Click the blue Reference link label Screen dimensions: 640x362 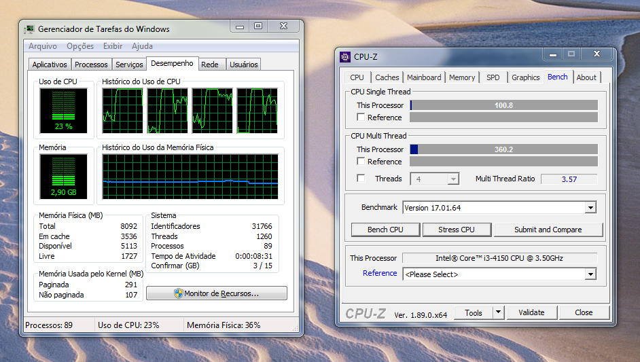(x=380, y=273)
